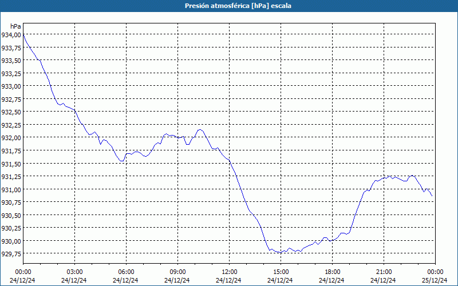Viewport: 458px width, 286px height.
Task: Click the 934,00 y-axis label
Action: pos(11,35)
